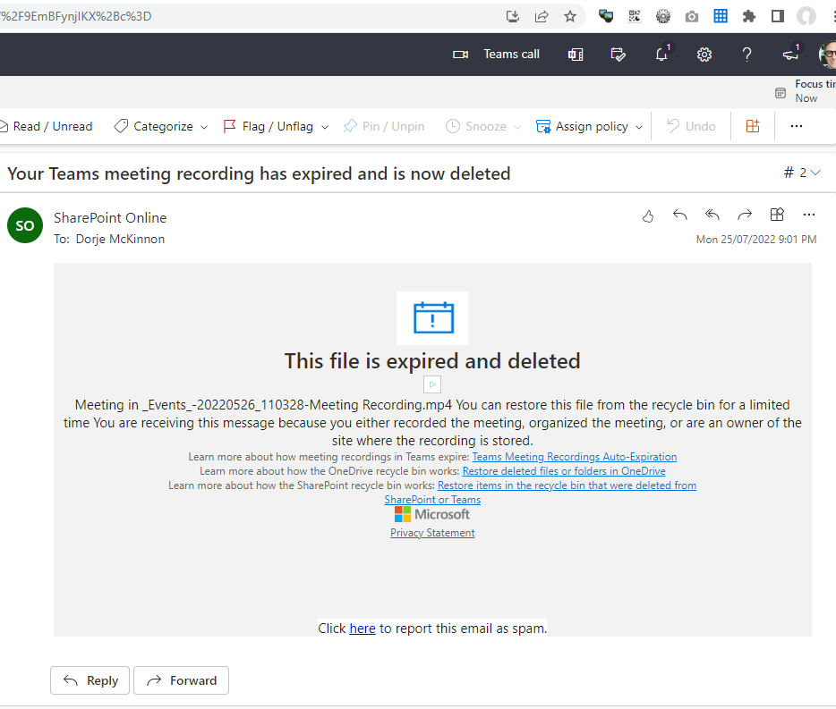This screenshot has height=709, width=836.
Task: Click the small play image under heading
Action: (x=432, y=384)
